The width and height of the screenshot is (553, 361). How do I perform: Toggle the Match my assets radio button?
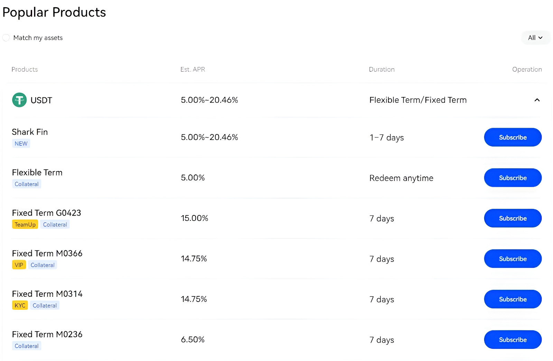6,38
